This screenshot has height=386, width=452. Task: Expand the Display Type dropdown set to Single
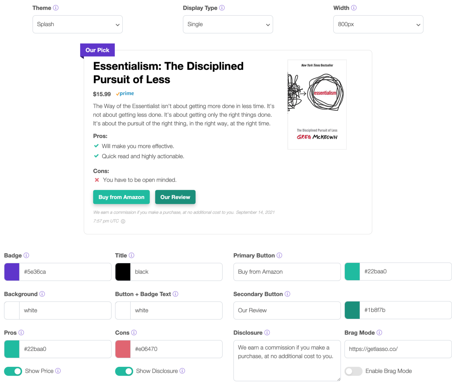tap(228, 24)
